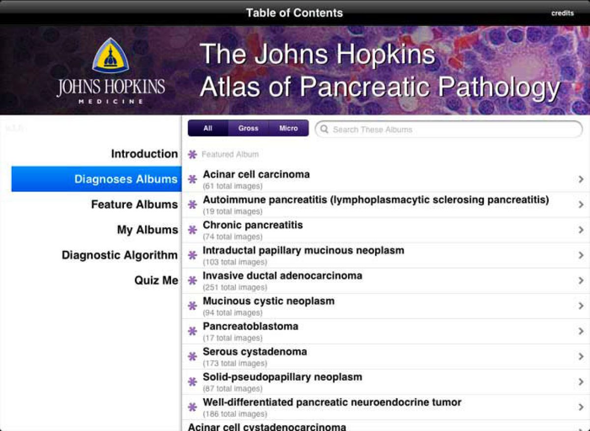Image resolution: width=590 pixels, height=431 pixels.
Task: Open the credits page
Action: tap(562, 13)
